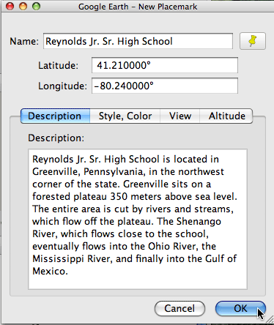Open the View tab
Image resolution: width=274 pixels, height=325 pixels.
(180, 116)
